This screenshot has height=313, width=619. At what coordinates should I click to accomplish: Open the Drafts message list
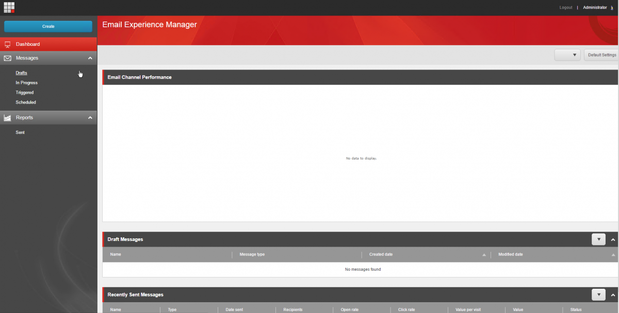pyautogui.click(x=21, y=73)
